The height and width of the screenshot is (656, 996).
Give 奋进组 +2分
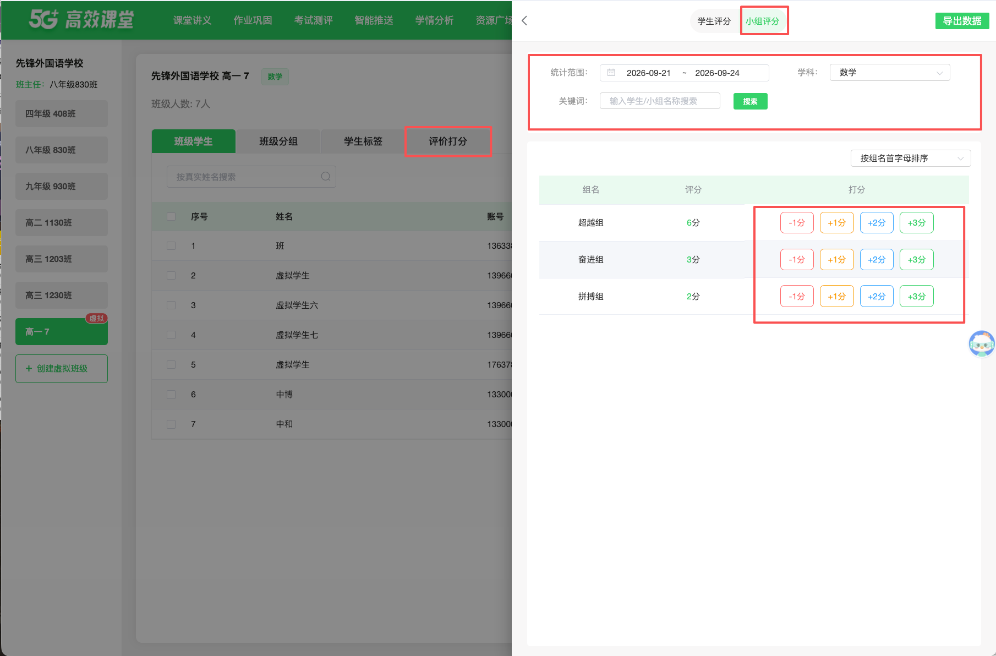(x=877, y=260)
